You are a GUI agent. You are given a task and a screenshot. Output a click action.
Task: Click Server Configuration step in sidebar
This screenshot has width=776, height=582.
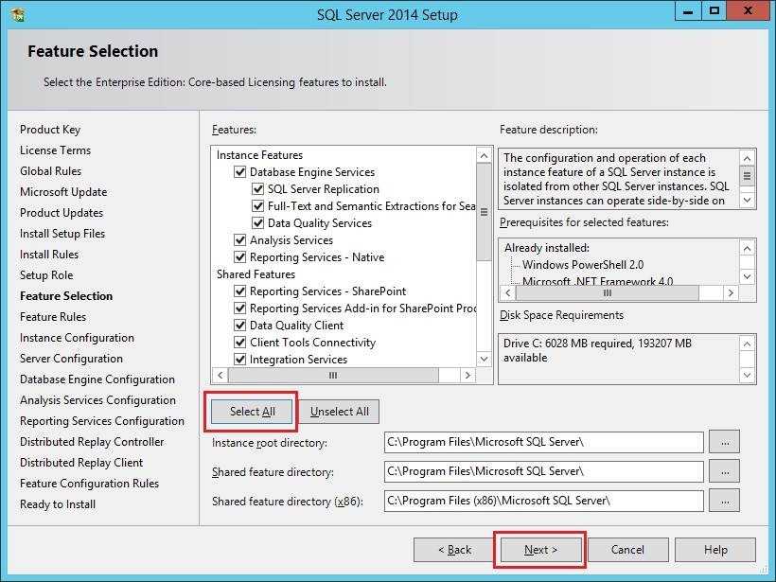71,359
